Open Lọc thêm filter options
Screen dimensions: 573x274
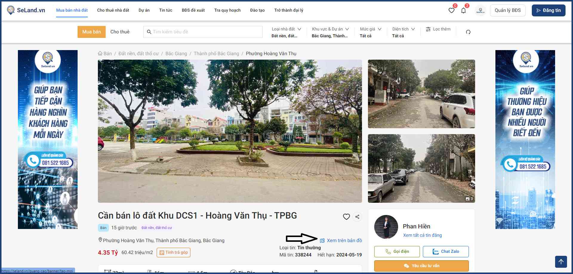coord(438,29)
